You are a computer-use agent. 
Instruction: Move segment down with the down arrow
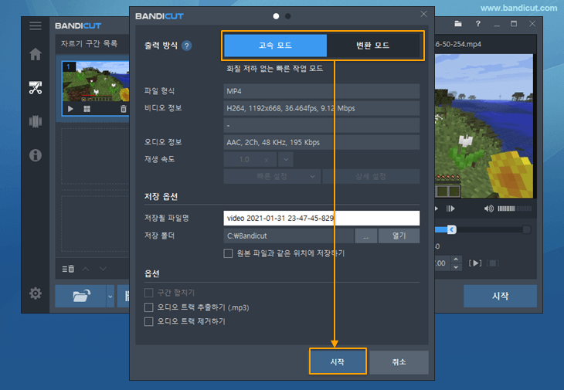tap(103, 269)
